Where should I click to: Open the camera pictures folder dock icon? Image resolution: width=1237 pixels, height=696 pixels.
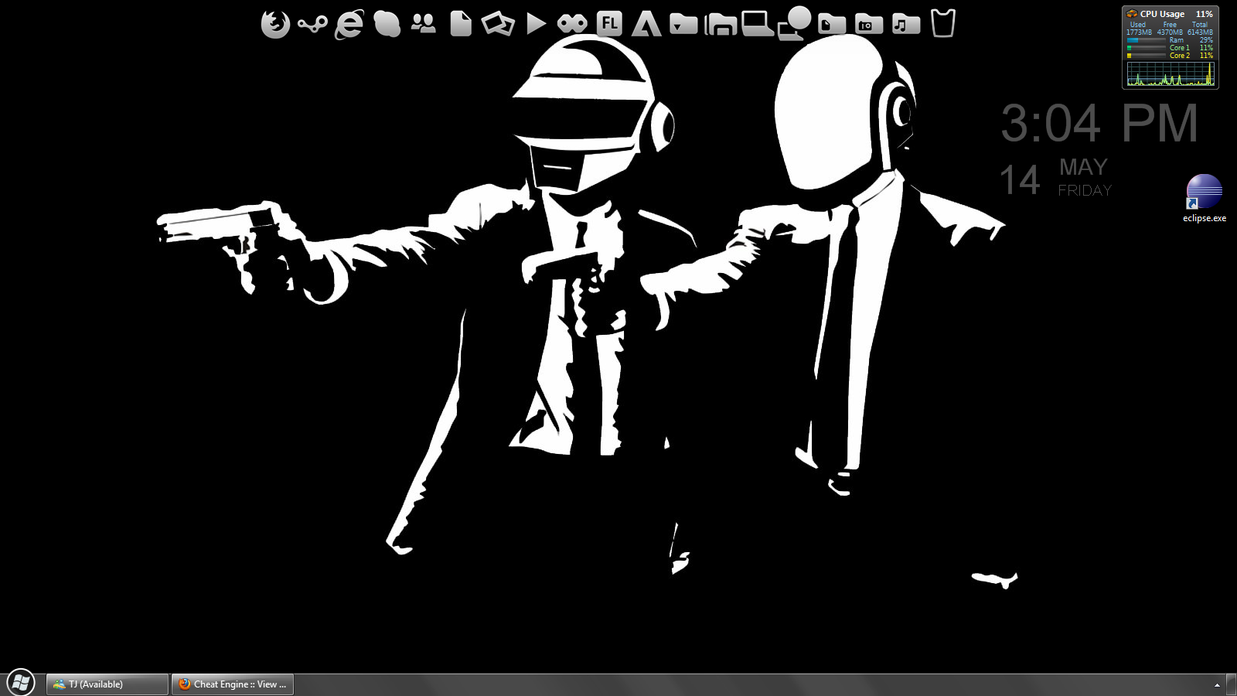[869, 24]
